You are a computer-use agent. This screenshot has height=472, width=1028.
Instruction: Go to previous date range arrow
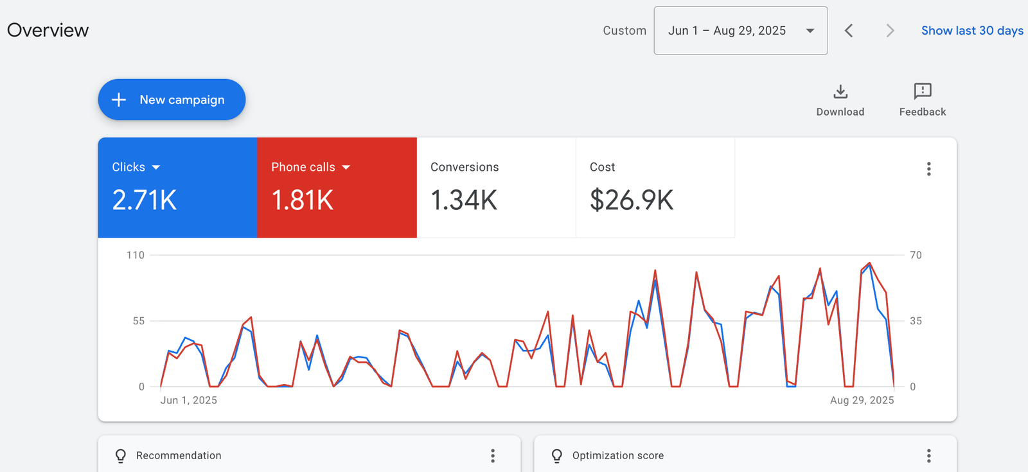point(849,31)
